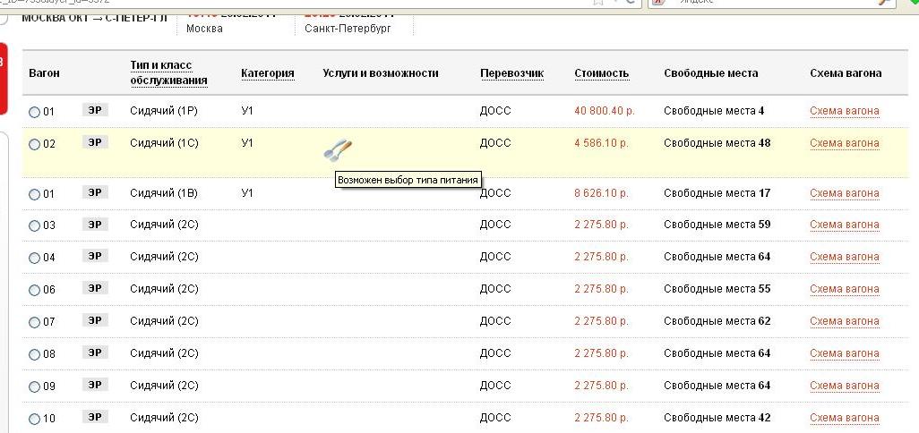Open Схема вагона link for wagon 10
919x433 pixels.
point(844,418)
